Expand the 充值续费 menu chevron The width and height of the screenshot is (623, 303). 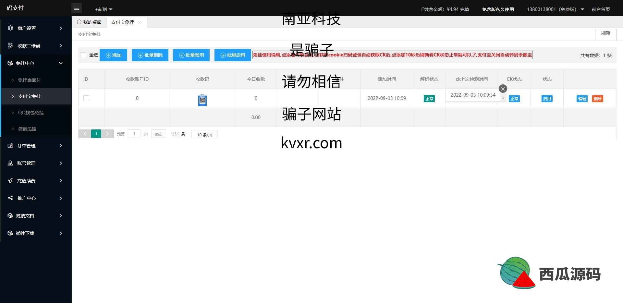tap(61, 181)
